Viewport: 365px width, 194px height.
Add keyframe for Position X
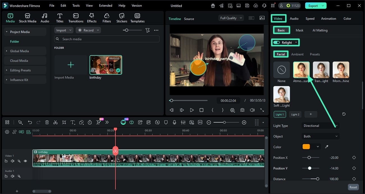click(354, 158)
